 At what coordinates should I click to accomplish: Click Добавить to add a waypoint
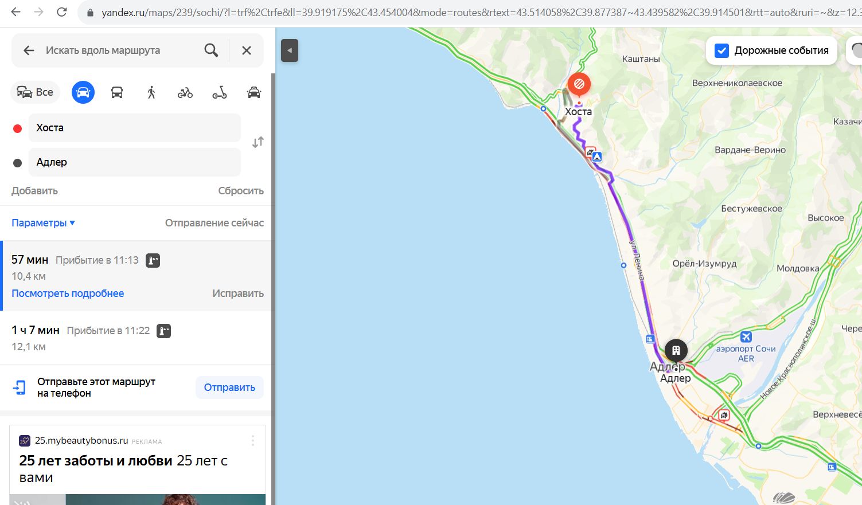(x=34, y=191)
